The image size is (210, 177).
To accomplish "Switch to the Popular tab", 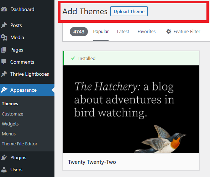I will pyautogui.click(x=101, y=32).
